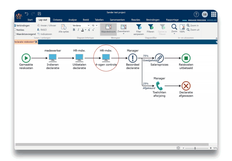232x161 pixels.
Task: Click the zoom slider at bottom right
Action: [195, 148]
